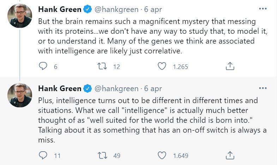Click the @hankgreen handle in first tweet
The height and width of the screenshot is (165, 277).
click(116, 8)
